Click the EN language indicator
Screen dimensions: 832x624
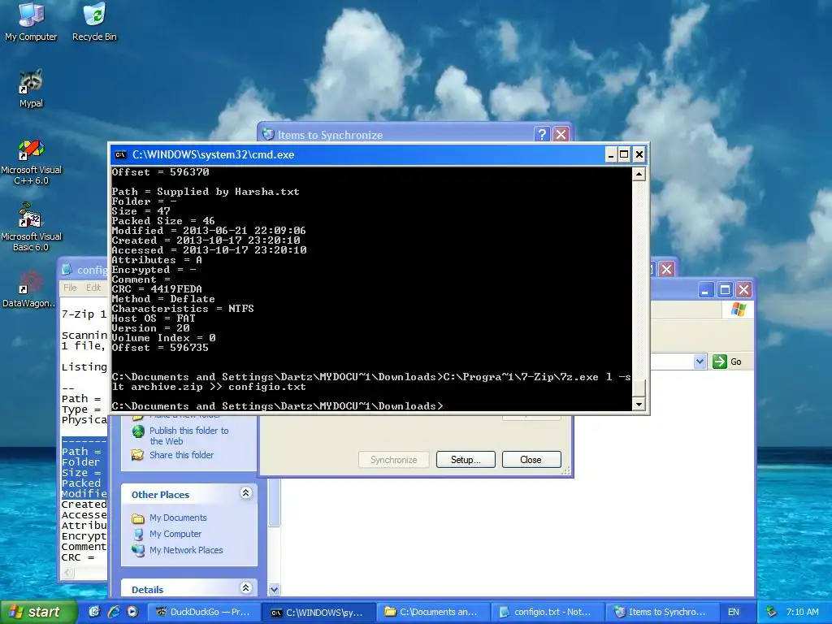(734, 612)
